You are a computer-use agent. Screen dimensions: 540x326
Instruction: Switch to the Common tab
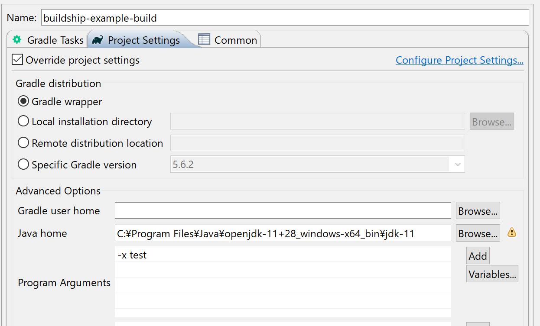(235, 39)
